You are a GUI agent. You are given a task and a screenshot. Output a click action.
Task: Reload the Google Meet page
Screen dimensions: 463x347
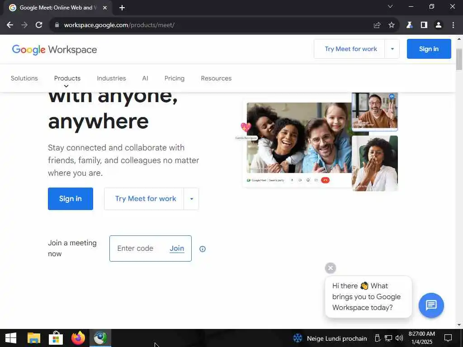(39, 25)
